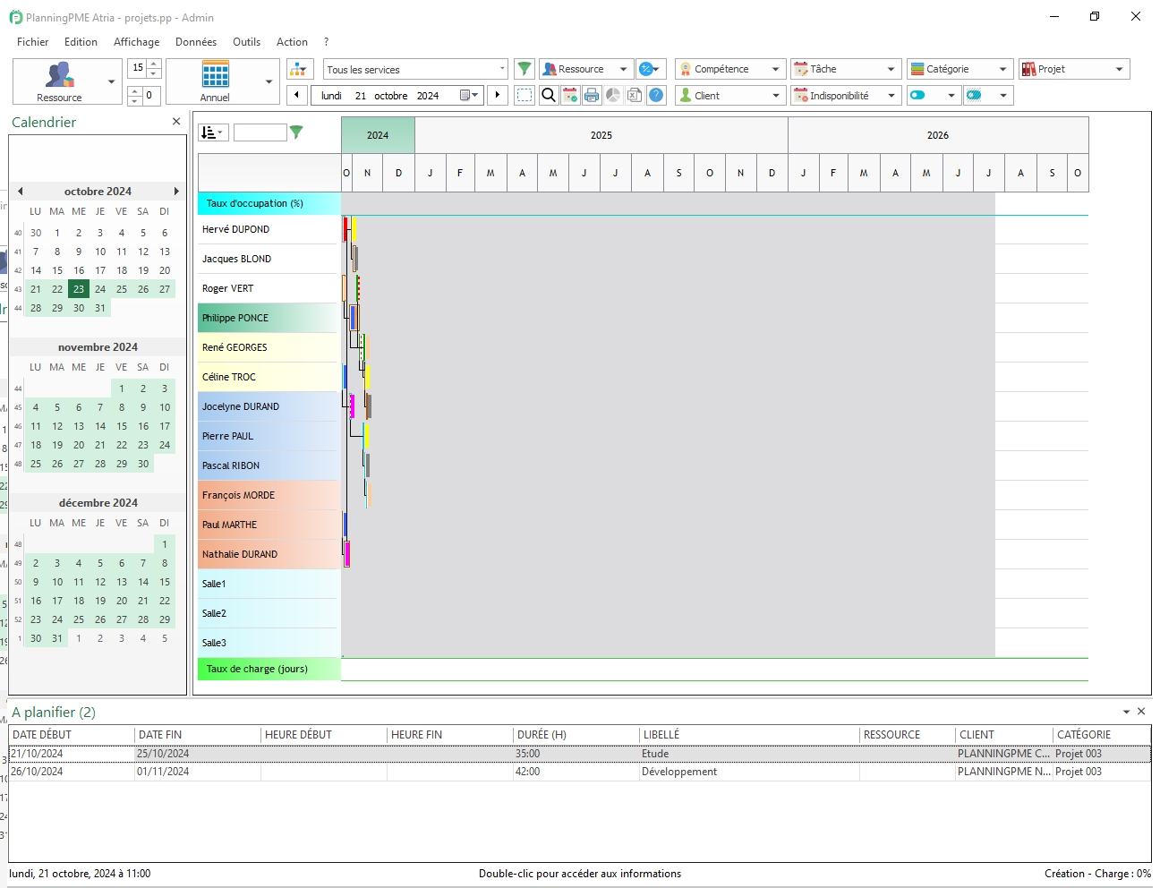Open the Outils menu
Viewport: 1160px width, 888px height.
(x=246, y=42)
